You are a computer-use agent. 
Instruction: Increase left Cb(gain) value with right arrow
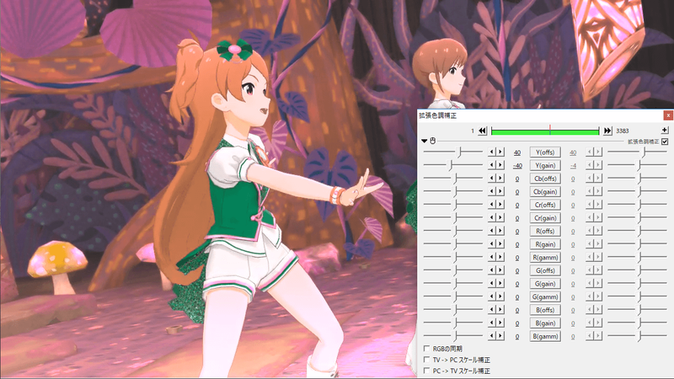(x=500, y=191)
